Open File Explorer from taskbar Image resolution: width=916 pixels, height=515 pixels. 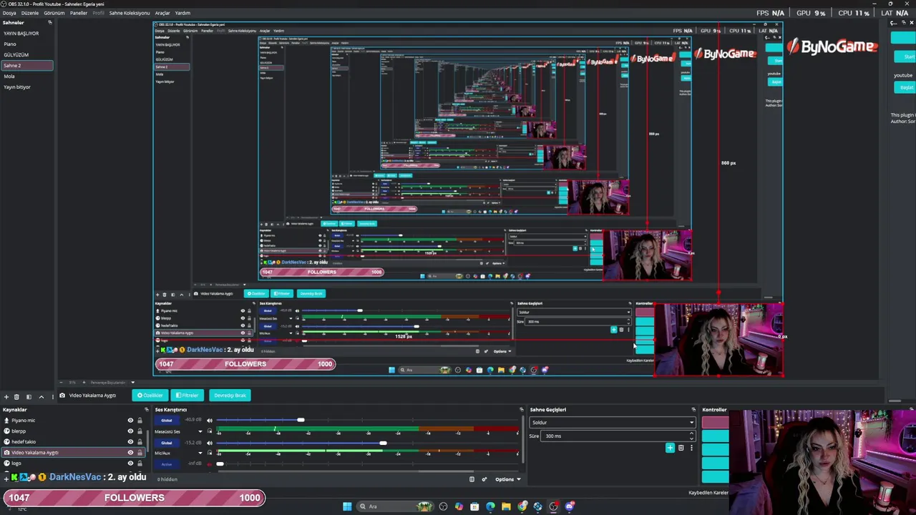506,506
